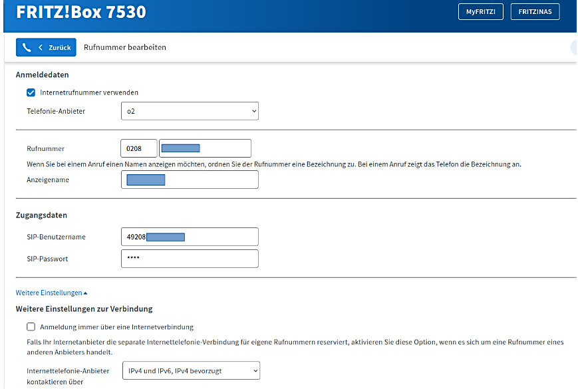Click the Rufnummer number input field
578x389 pixels.
[205, 148]
